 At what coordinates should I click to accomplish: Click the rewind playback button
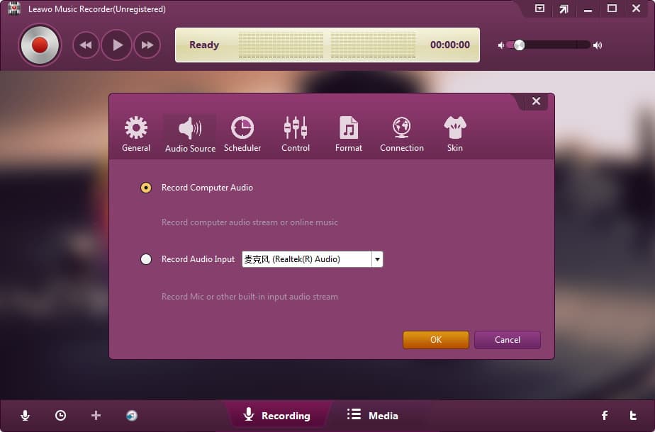(86, 45)
